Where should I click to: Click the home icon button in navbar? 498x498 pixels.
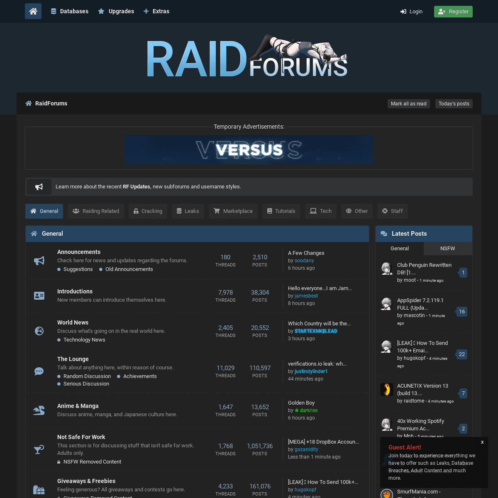[33, 11]
